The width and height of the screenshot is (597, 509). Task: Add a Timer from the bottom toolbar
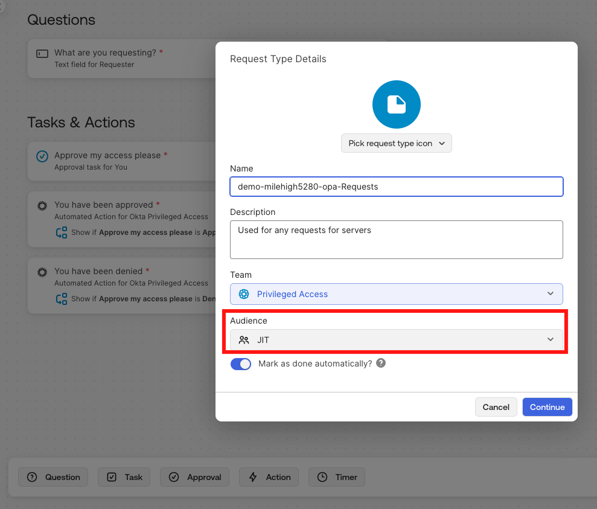(337, 477)
